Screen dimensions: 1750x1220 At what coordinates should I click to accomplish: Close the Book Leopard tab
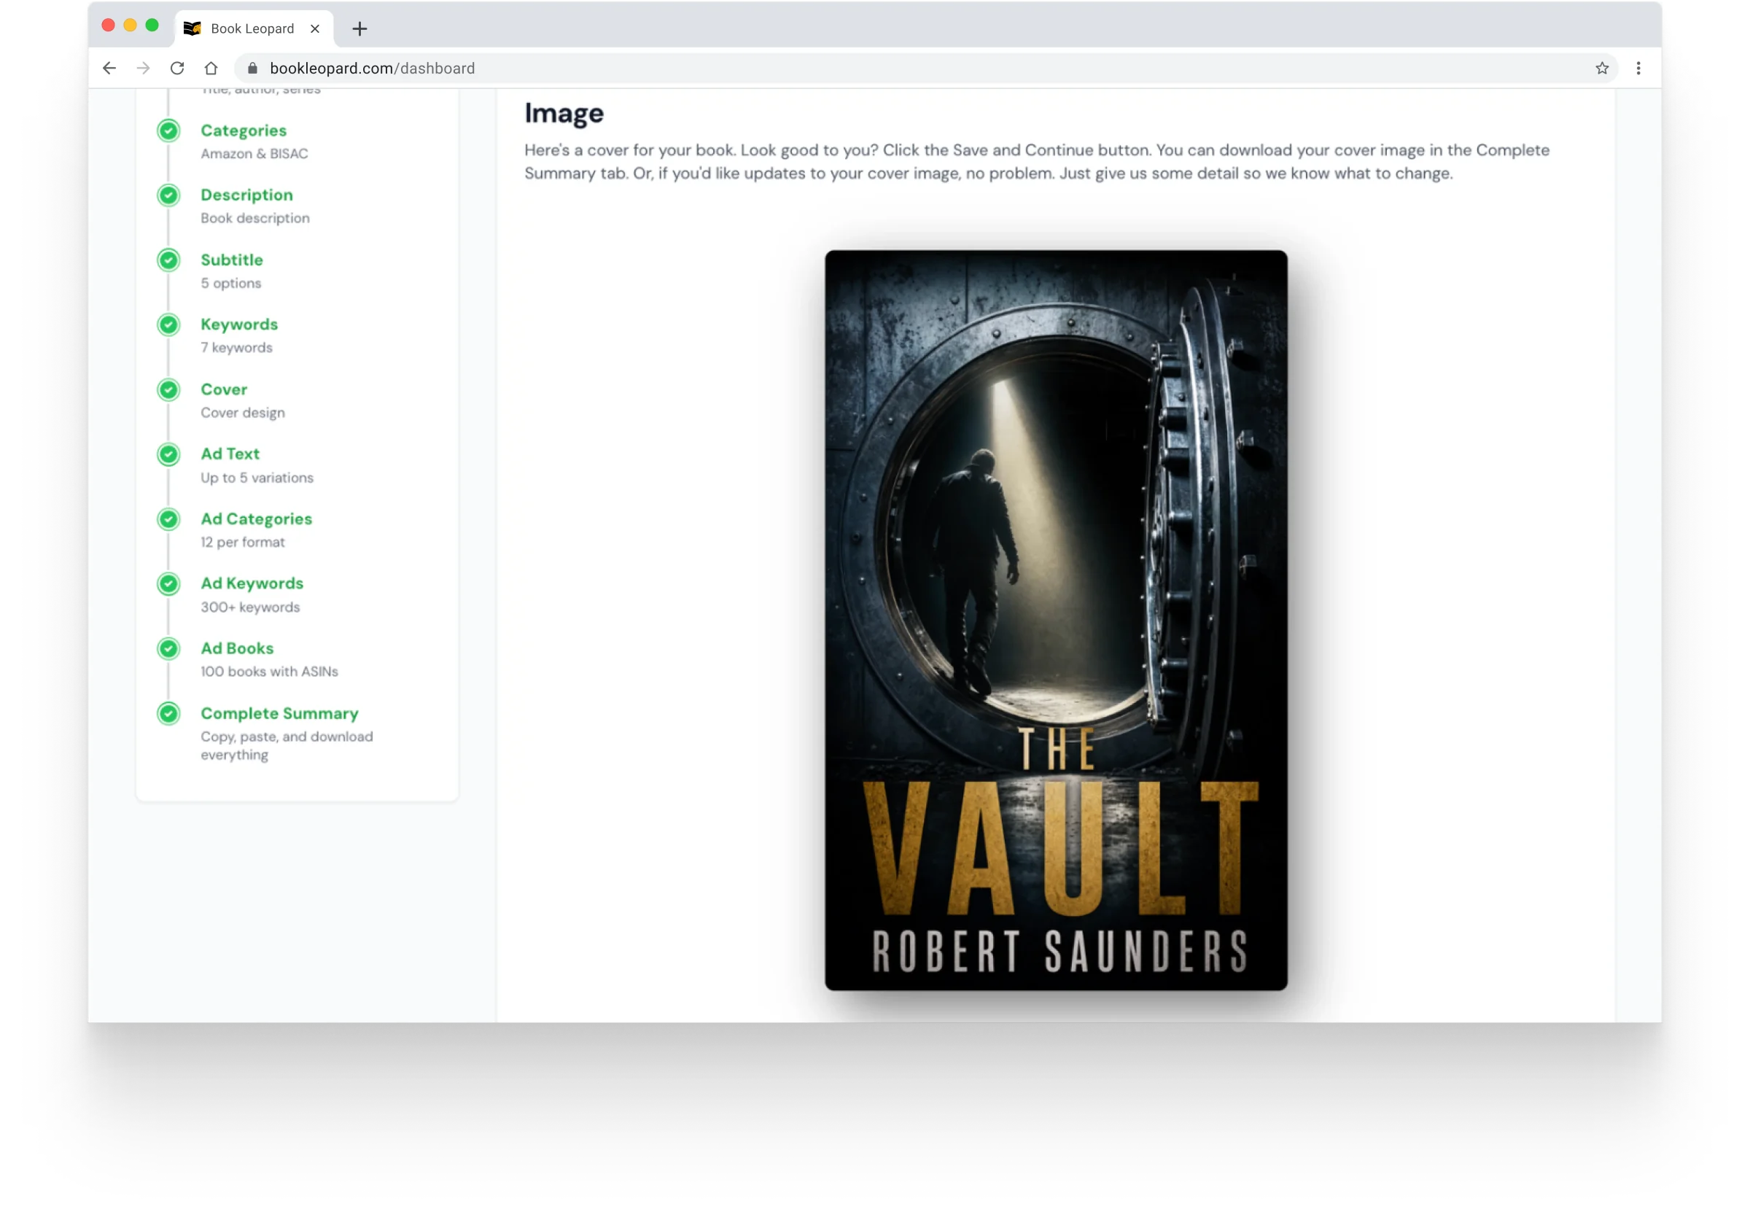pyautogui.click(x=315, y=29)
